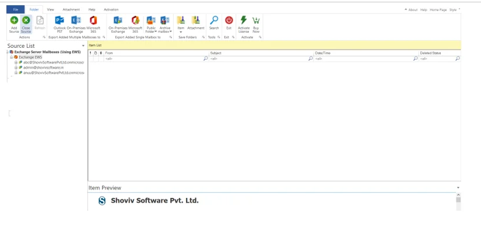Open the Item Preview panel dropdown arrow
This screenshot has height=227, width=481.
(x=458, y=188)
